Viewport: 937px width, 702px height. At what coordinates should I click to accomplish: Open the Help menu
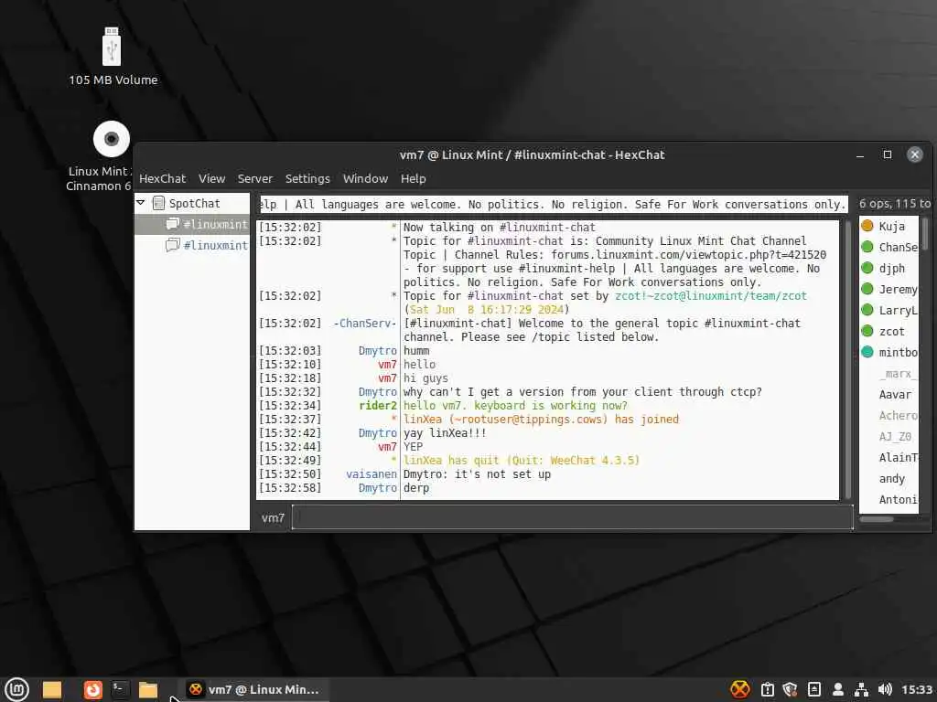413,178
